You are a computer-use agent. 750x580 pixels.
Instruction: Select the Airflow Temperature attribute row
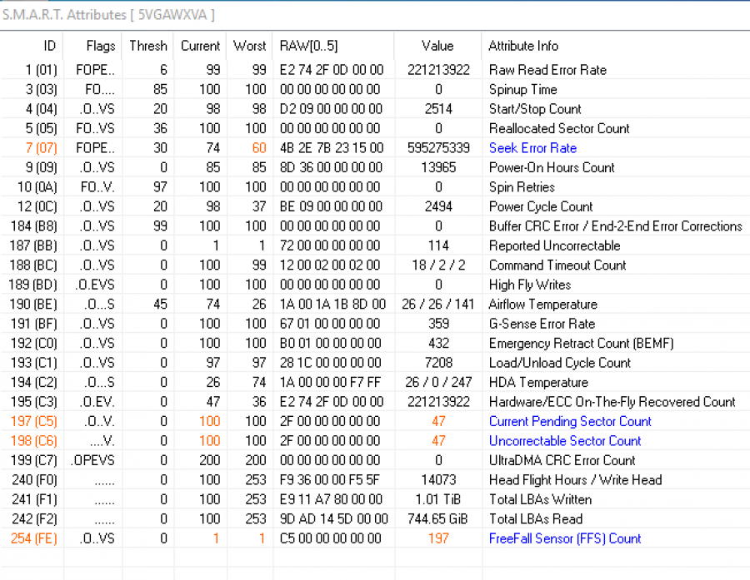(x=542, y=305)
